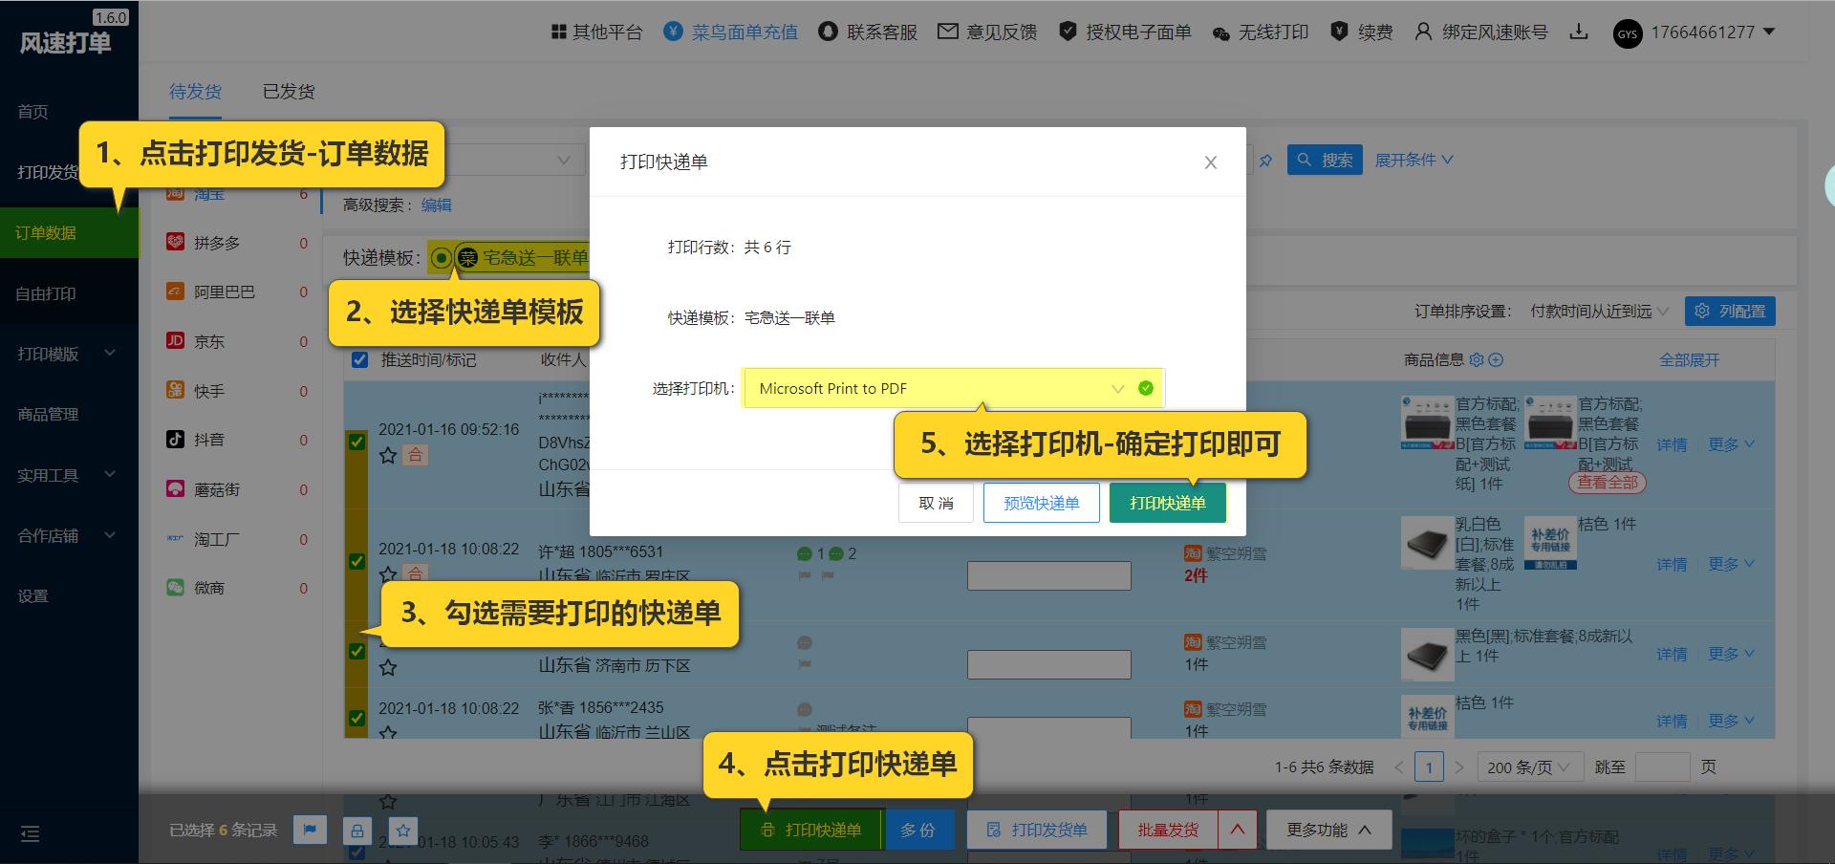This screenshot has height=864, width=1835.
Task: Toggle the select-all orders checkbox
Action: pos(360,360)
